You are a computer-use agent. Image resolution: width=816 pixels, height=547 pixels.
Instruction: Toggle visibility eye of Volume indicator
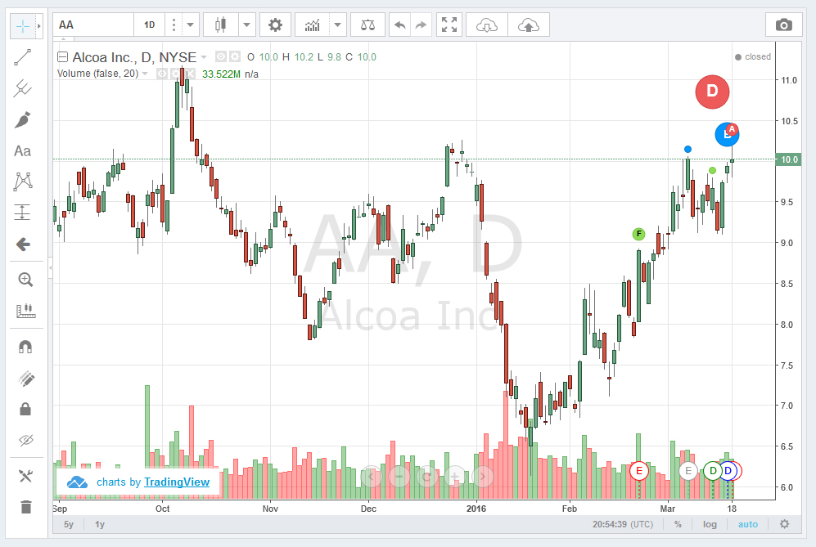(162, 74)
